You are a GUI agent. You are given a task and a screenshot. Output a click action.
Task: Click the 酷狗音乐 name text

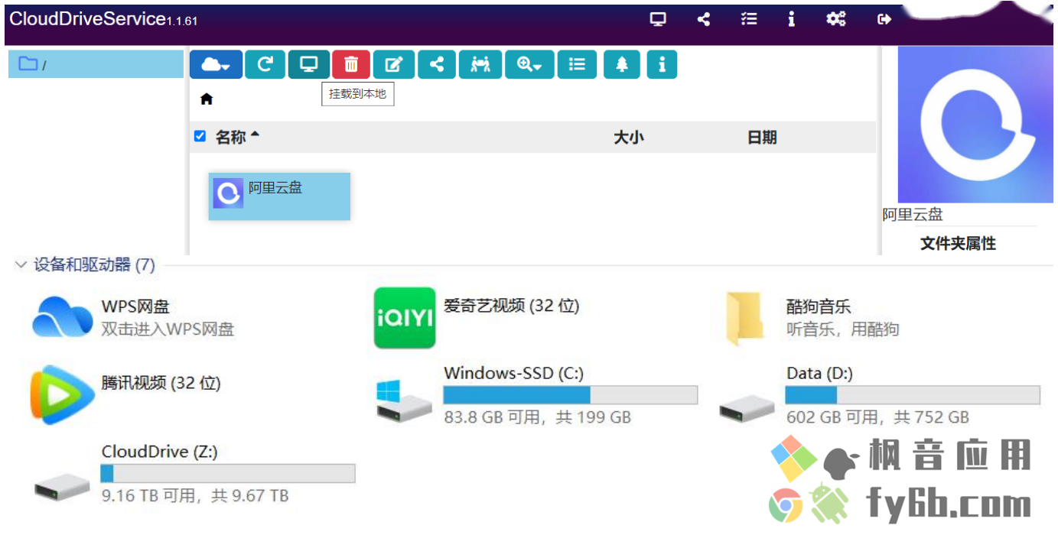819,306
